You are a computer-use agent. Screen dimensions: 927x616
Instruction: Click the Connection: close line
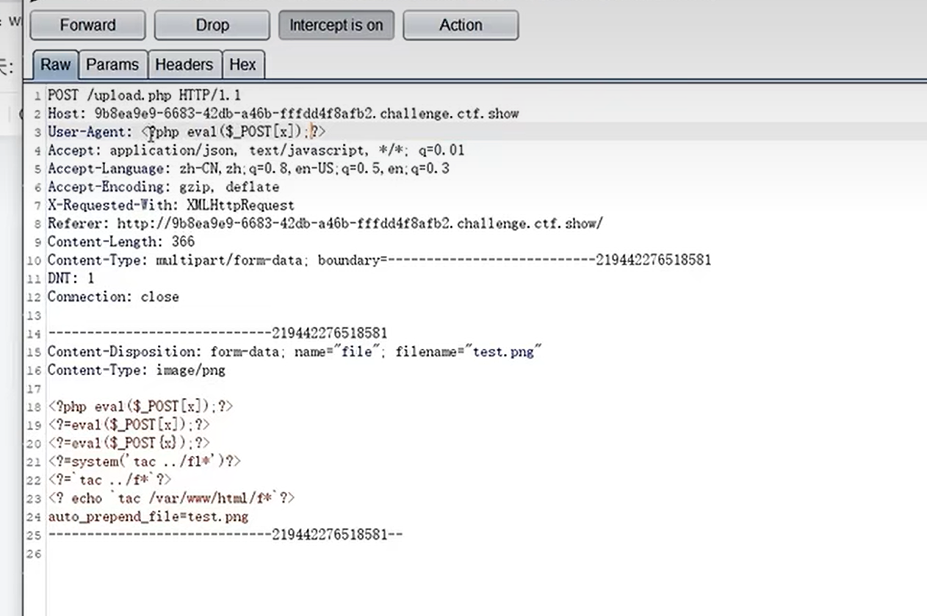[x=113, y=297]
